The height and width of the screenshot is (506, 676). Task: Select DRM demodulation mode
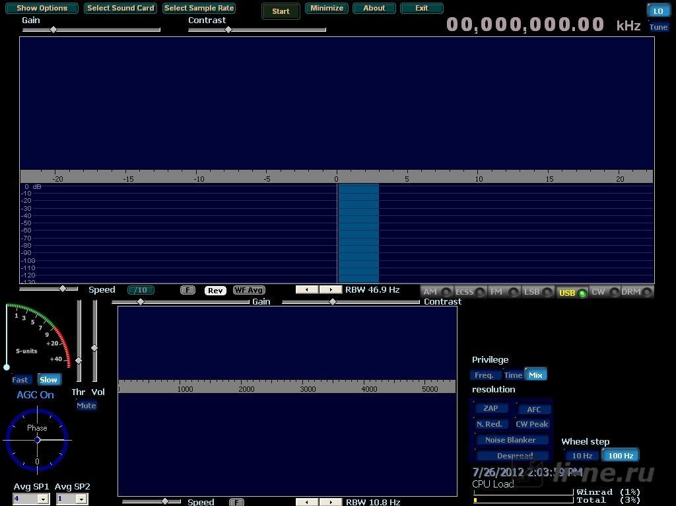click(636, 292)
